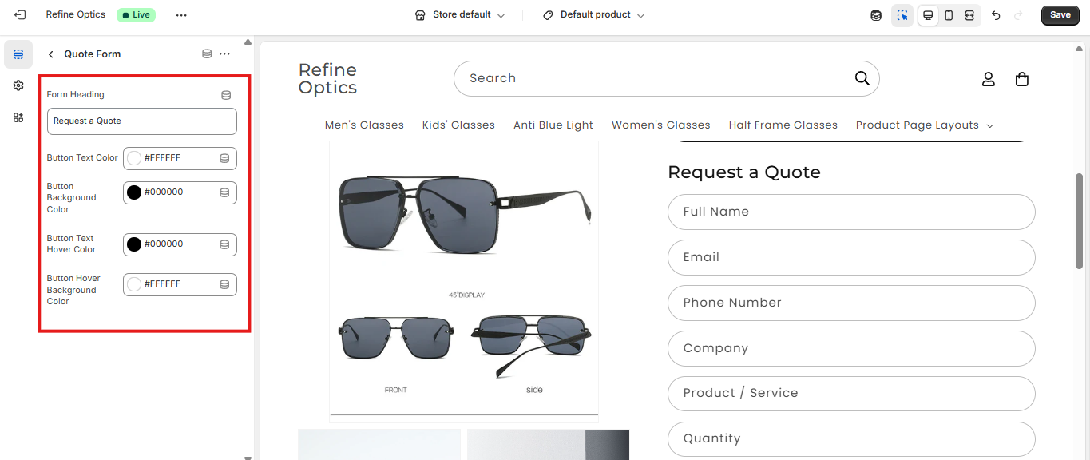Open Men's Glasses navigation item
This screenshot has width=1090, height=460.
pyautogui.click(x=364, y=125)
